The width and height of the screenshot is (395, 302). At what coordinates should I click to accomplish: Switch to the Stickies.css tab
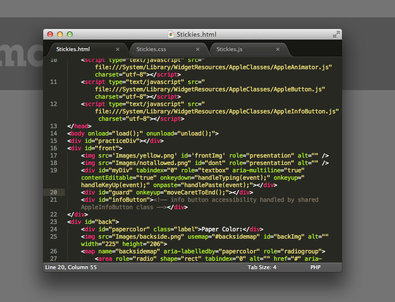click(x=151, y=50)
